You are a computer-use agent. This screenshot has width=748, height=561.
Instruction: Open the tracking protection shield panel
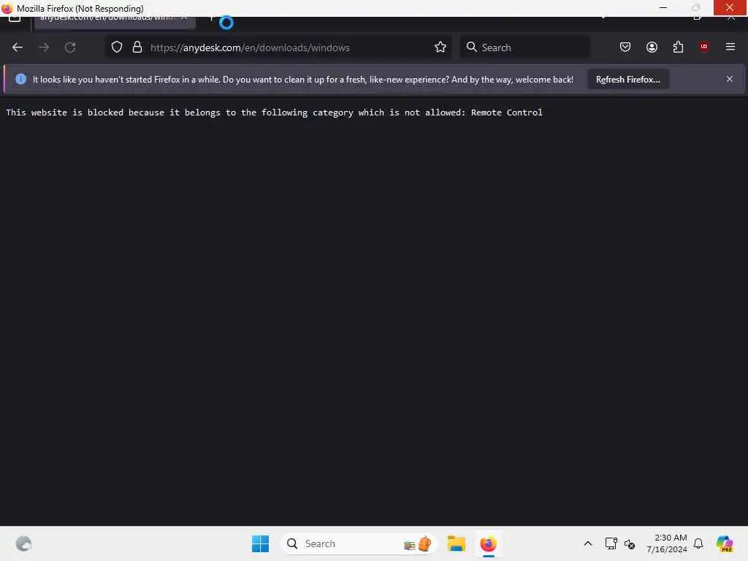[117, 47]
